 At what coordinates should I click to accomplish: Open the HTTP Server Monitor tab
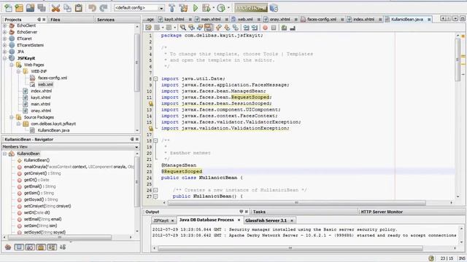pos(382,212)
